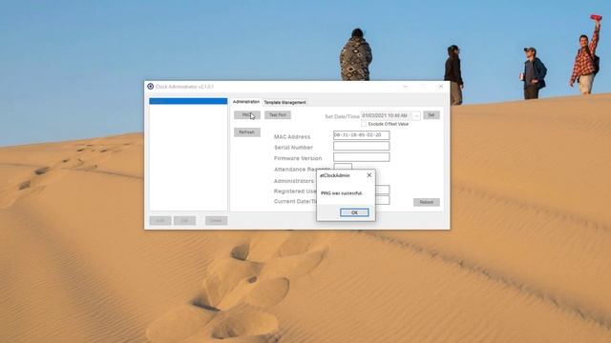Image resolution: width=611 pixels, height=343 pixels.
Task: Click the 'Set Date/Time' label
Action: (x=342, y=116)
